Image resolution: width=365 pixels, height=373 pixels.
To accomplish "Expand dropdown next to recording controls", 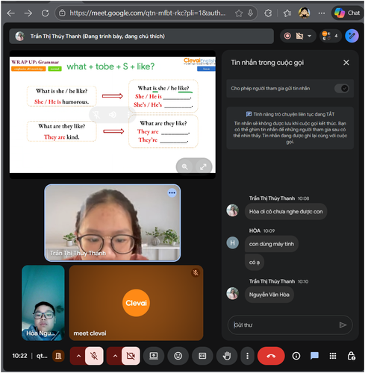I will (309, 36).
